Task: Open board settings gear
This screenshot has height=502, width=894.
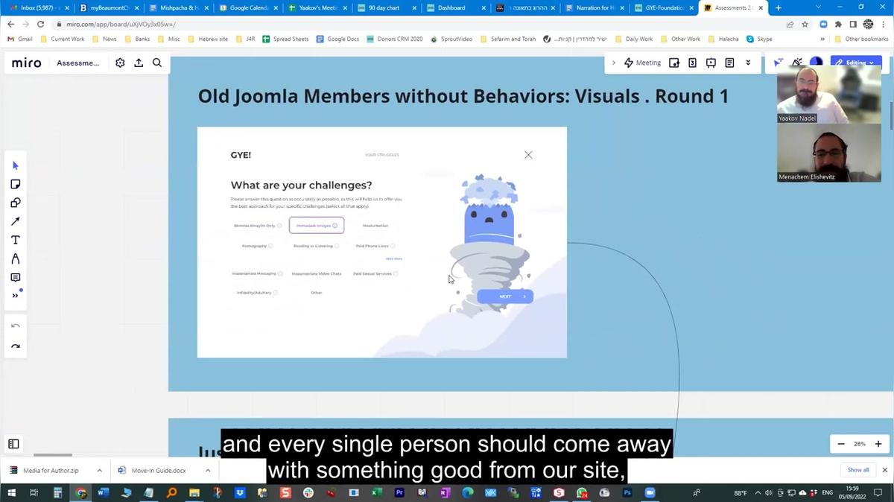Action: click(x=120, y=63)
